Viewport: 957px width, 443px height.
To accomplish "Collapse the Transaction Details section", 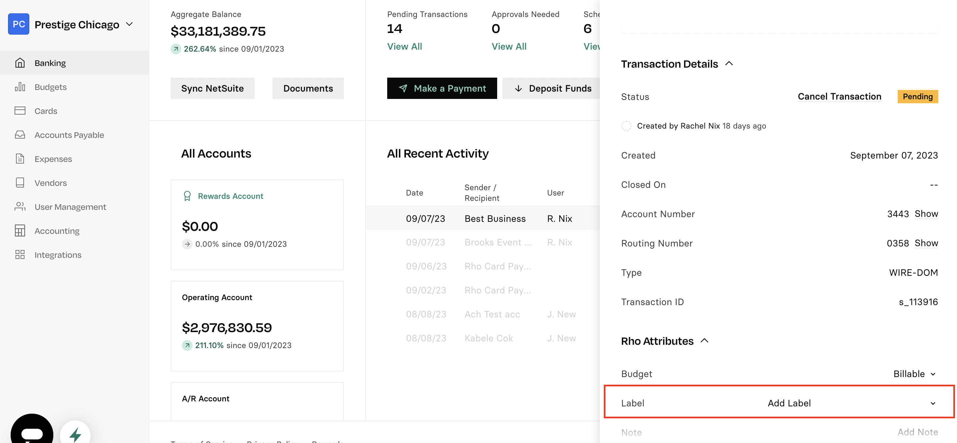I will point(729,64).
